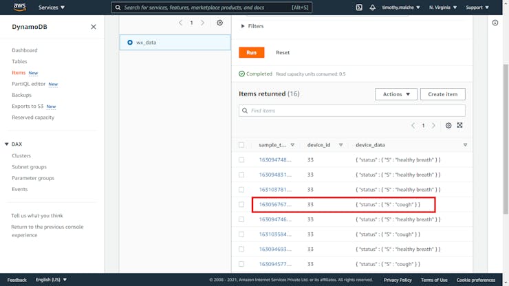Close the DynamoDB side navigation
Viewport: 509px width, 286px height.
pyautogui.click(x=94, y=27)
